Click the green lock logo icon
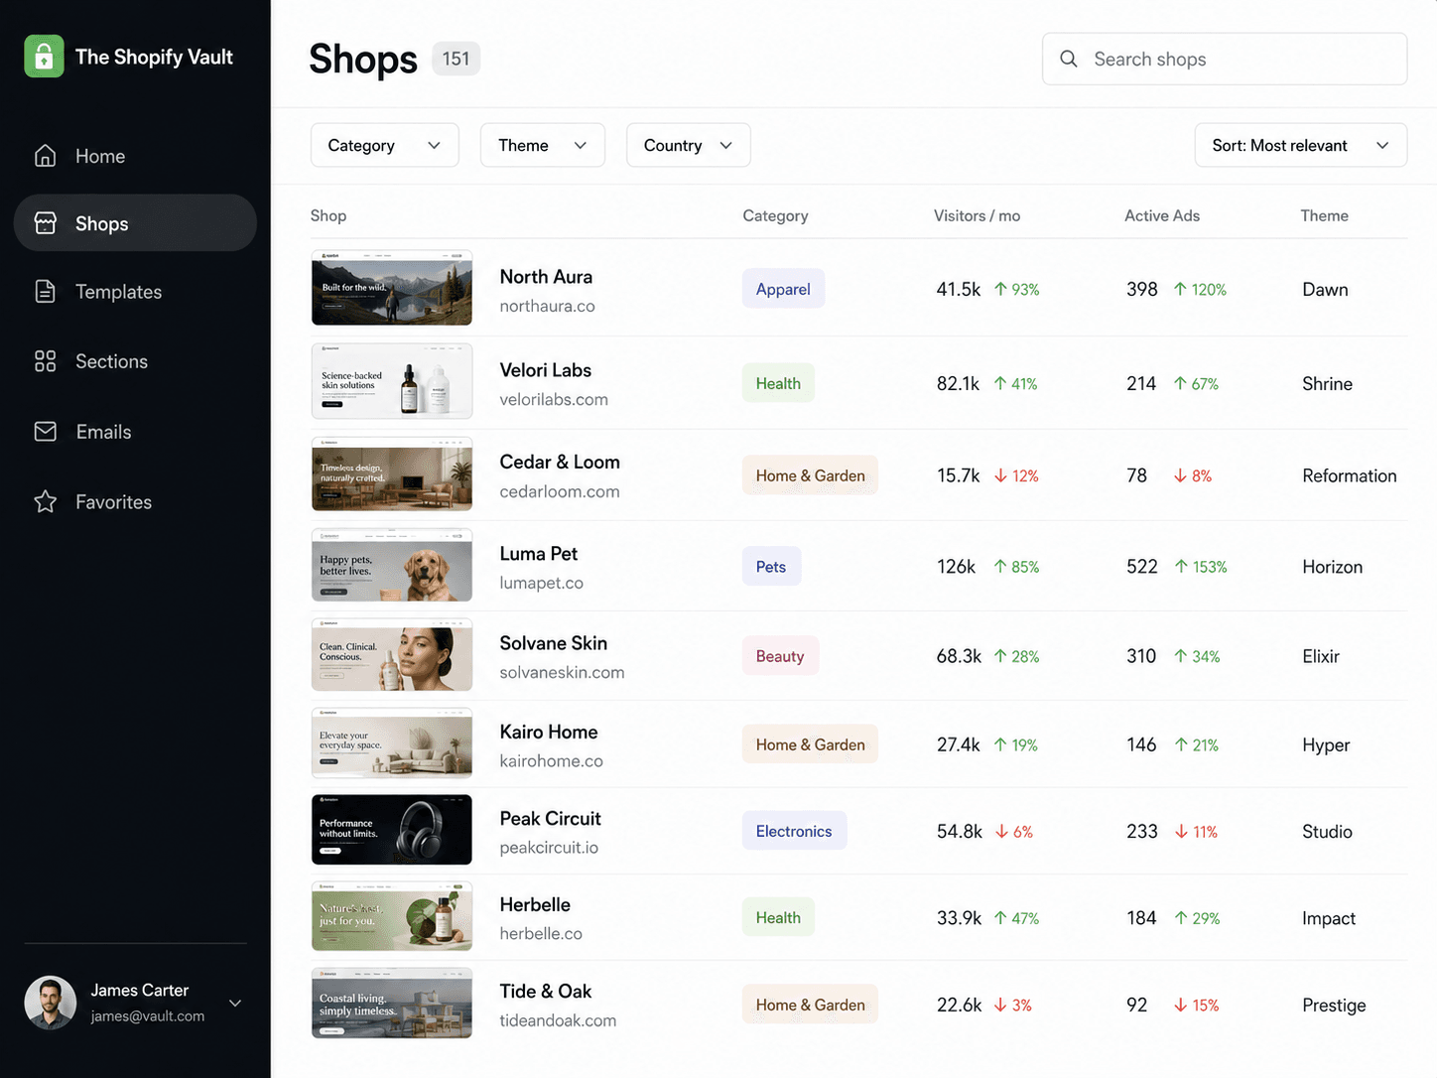 [44, 57]
